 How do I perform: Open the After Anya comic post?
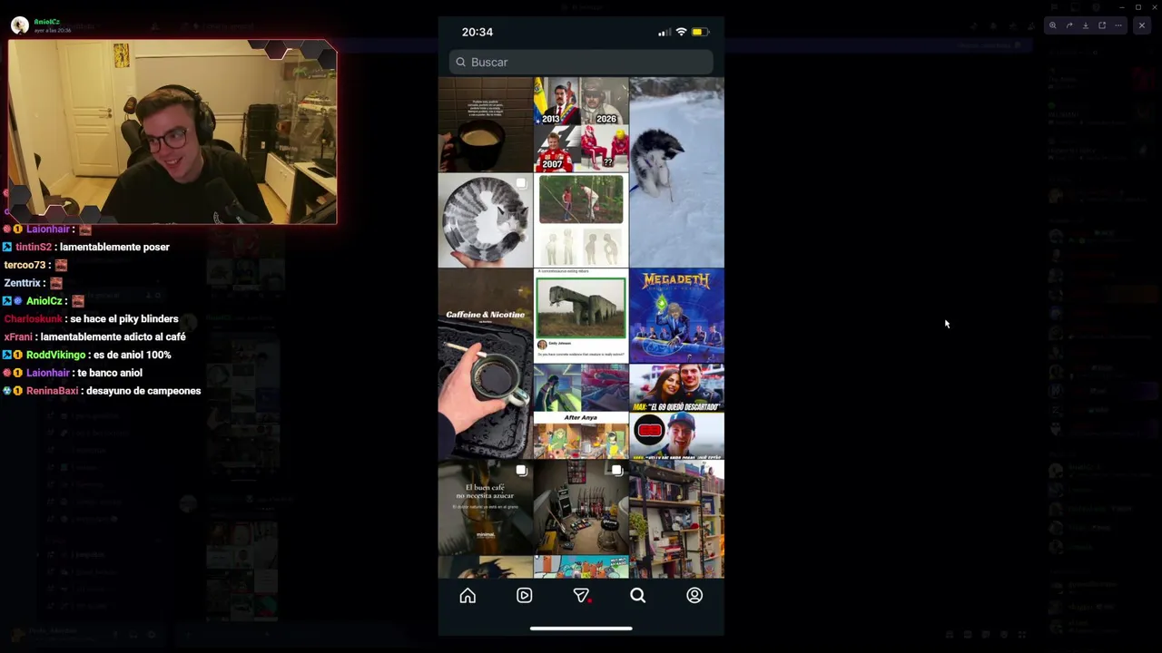click(581, 411)
